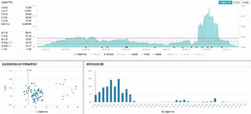Select the histogram bar at 17.11
251x114 pixels.
(107, 94)
